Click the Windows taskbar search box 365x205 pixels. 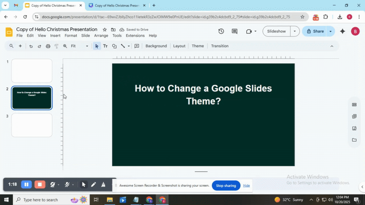[40, 200]
